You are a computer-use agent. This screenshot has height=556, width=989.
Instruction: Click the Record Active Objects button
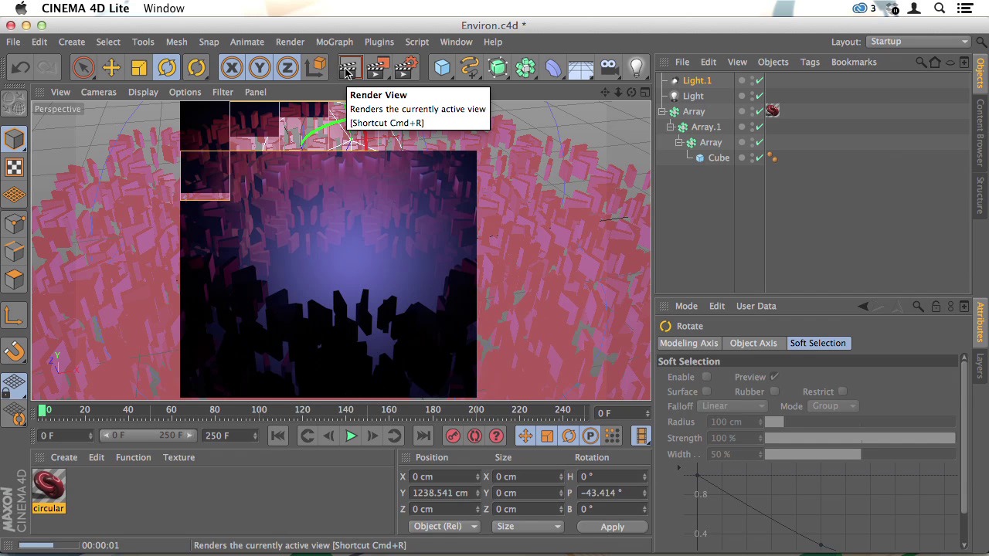[453, 436]
